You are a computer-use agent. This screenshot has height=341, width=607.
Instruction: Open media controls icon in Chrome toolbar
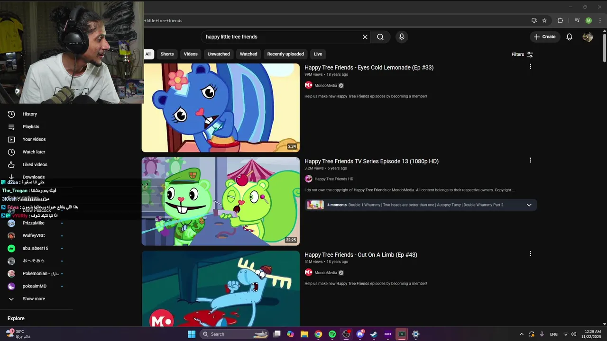coord(577,20)
